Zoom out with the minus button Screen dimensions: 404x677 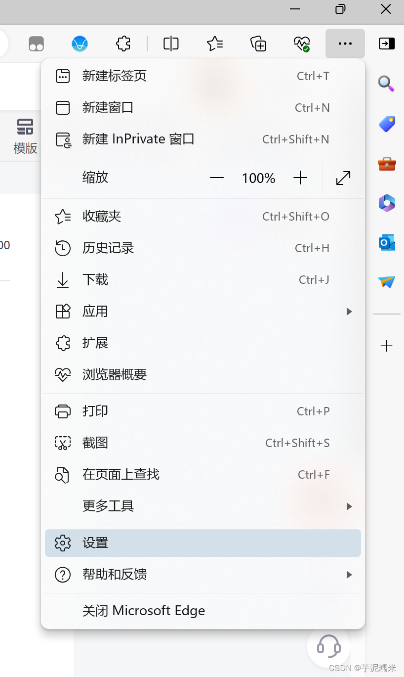point(217,178)
